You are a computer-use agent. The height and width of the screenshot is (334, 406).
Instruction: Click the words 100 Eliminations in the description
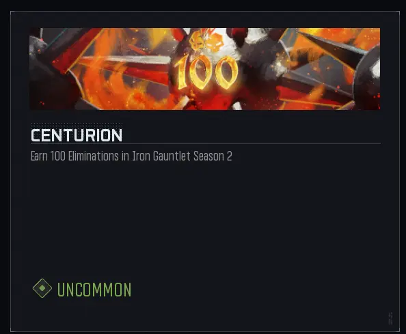click(84, 156)
